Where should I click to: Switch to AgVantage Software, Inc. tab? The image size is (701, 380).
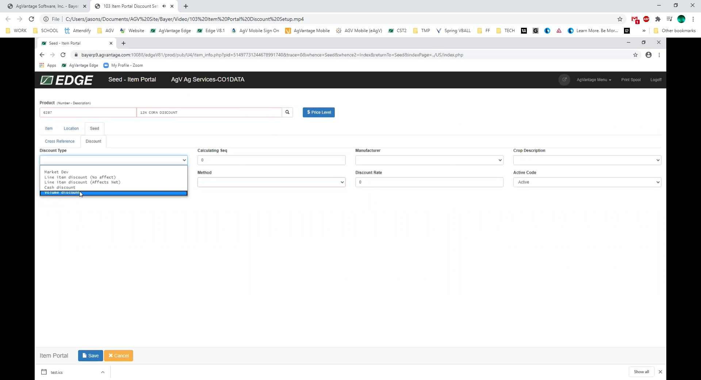[x=47, y=6]
